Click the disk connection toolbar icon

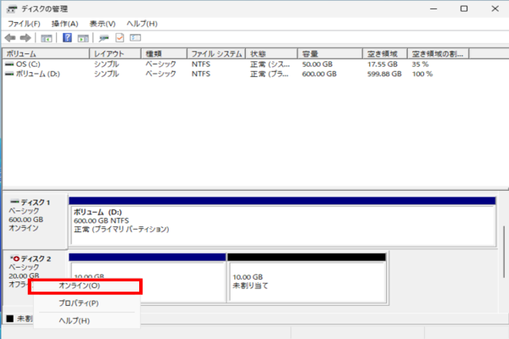[x=103, y=38]
